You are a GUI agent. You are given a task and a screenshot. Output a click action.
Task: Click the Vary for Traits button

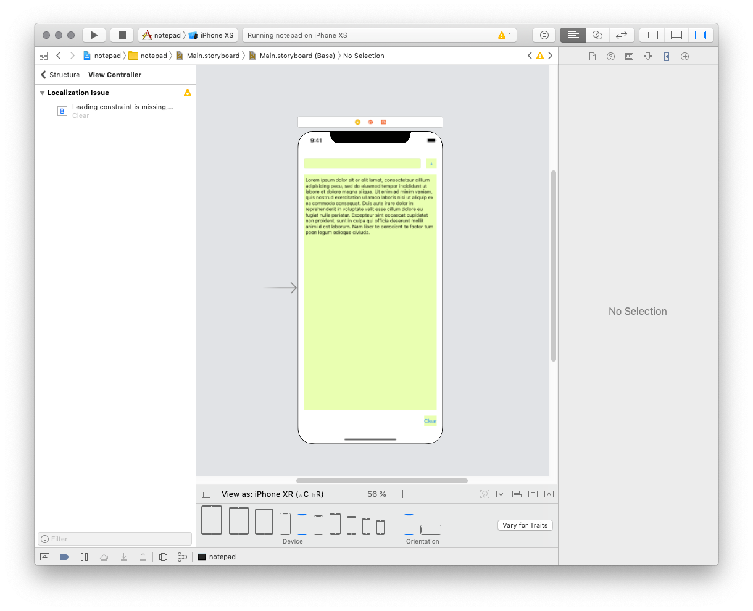pos(525,525)
